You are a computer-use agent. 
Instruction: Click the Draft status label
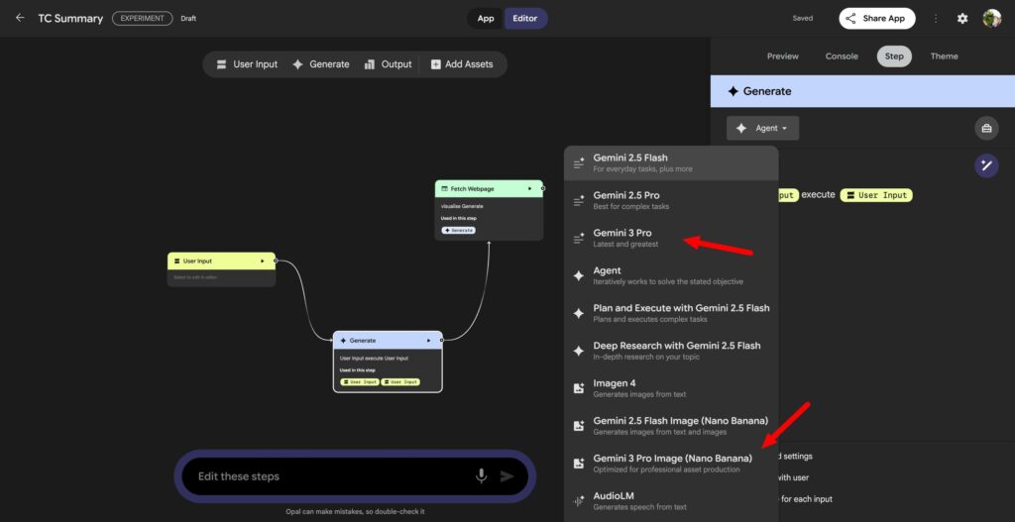tap(188, 18)
